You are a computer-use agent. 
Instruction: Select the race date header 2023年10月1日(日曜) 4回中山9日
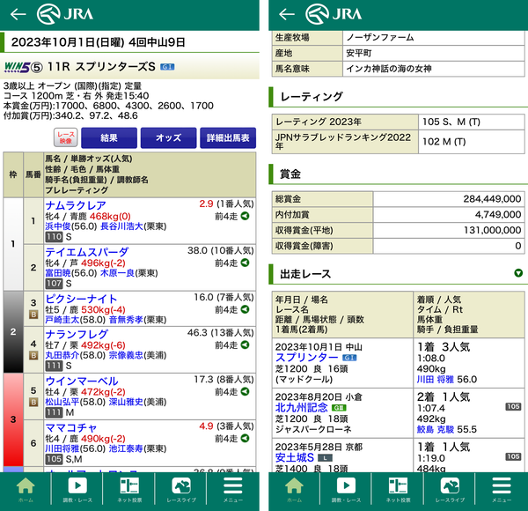point(98,42)
